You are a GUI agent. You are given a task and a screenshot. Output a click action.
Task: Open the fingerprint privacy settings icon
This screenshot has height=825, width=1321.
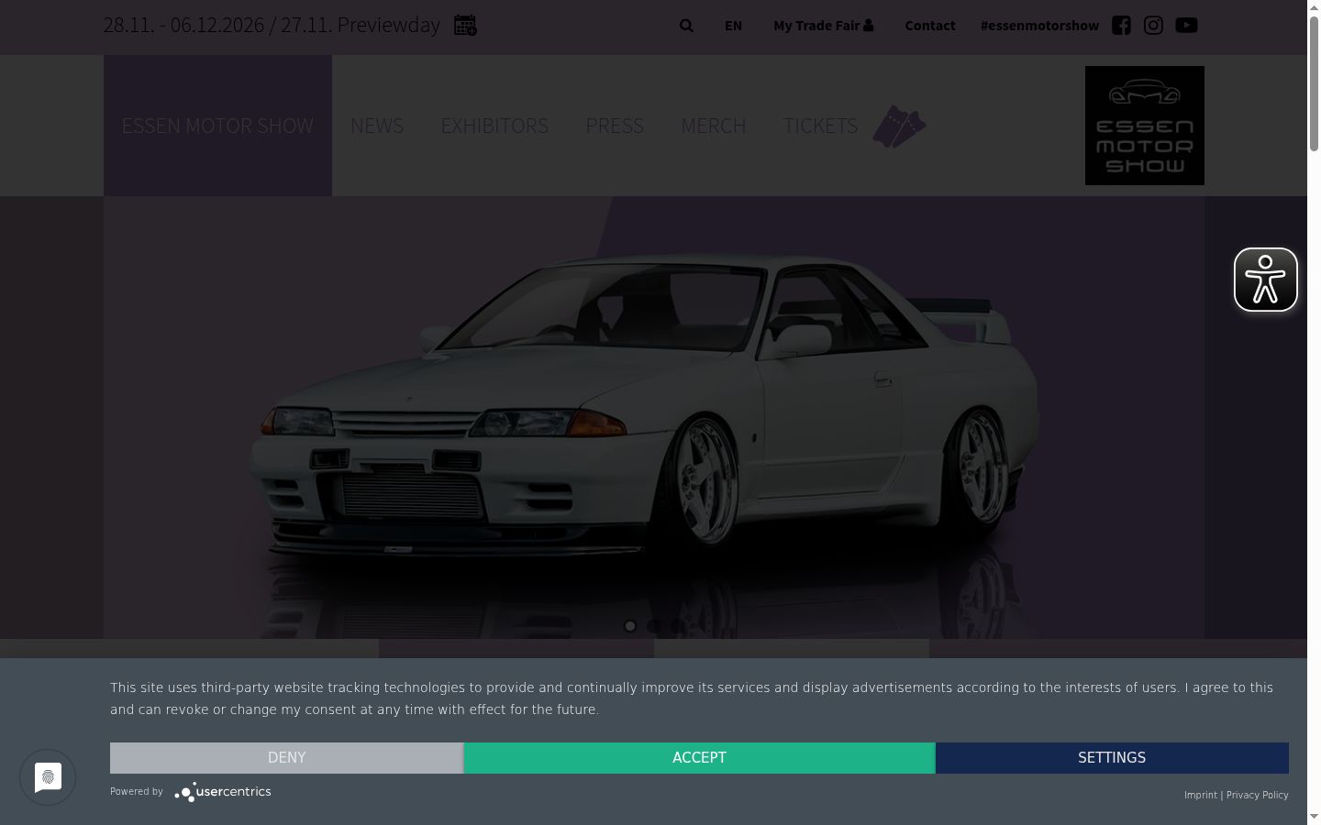(48, 777)
